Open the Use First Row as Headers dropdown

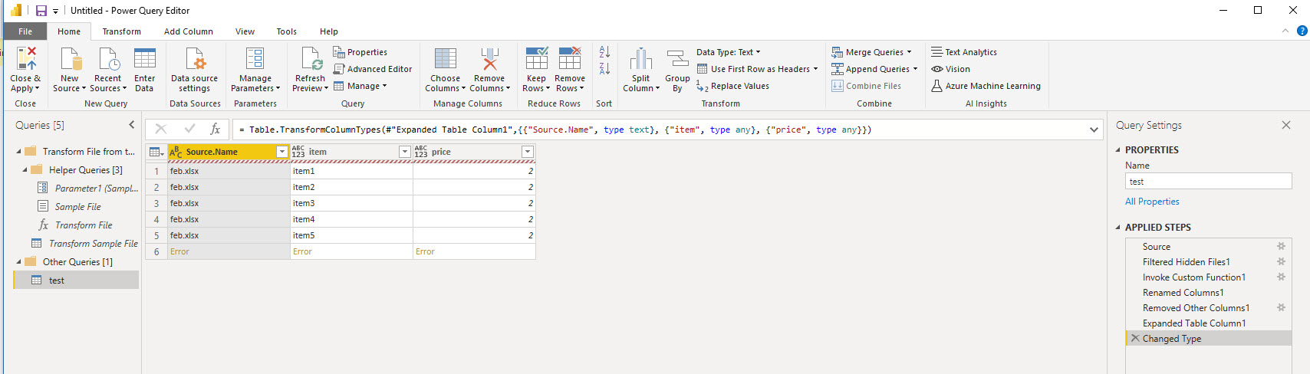(x=758, y=69)
